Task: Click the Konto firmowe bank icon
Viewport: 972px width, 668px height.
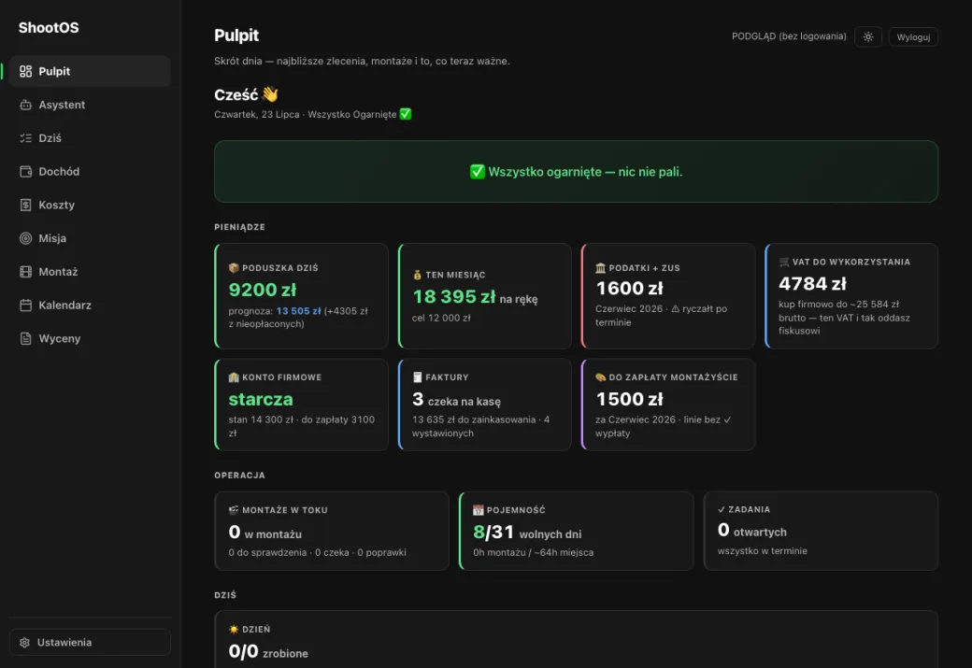Action: pos(234,377)
